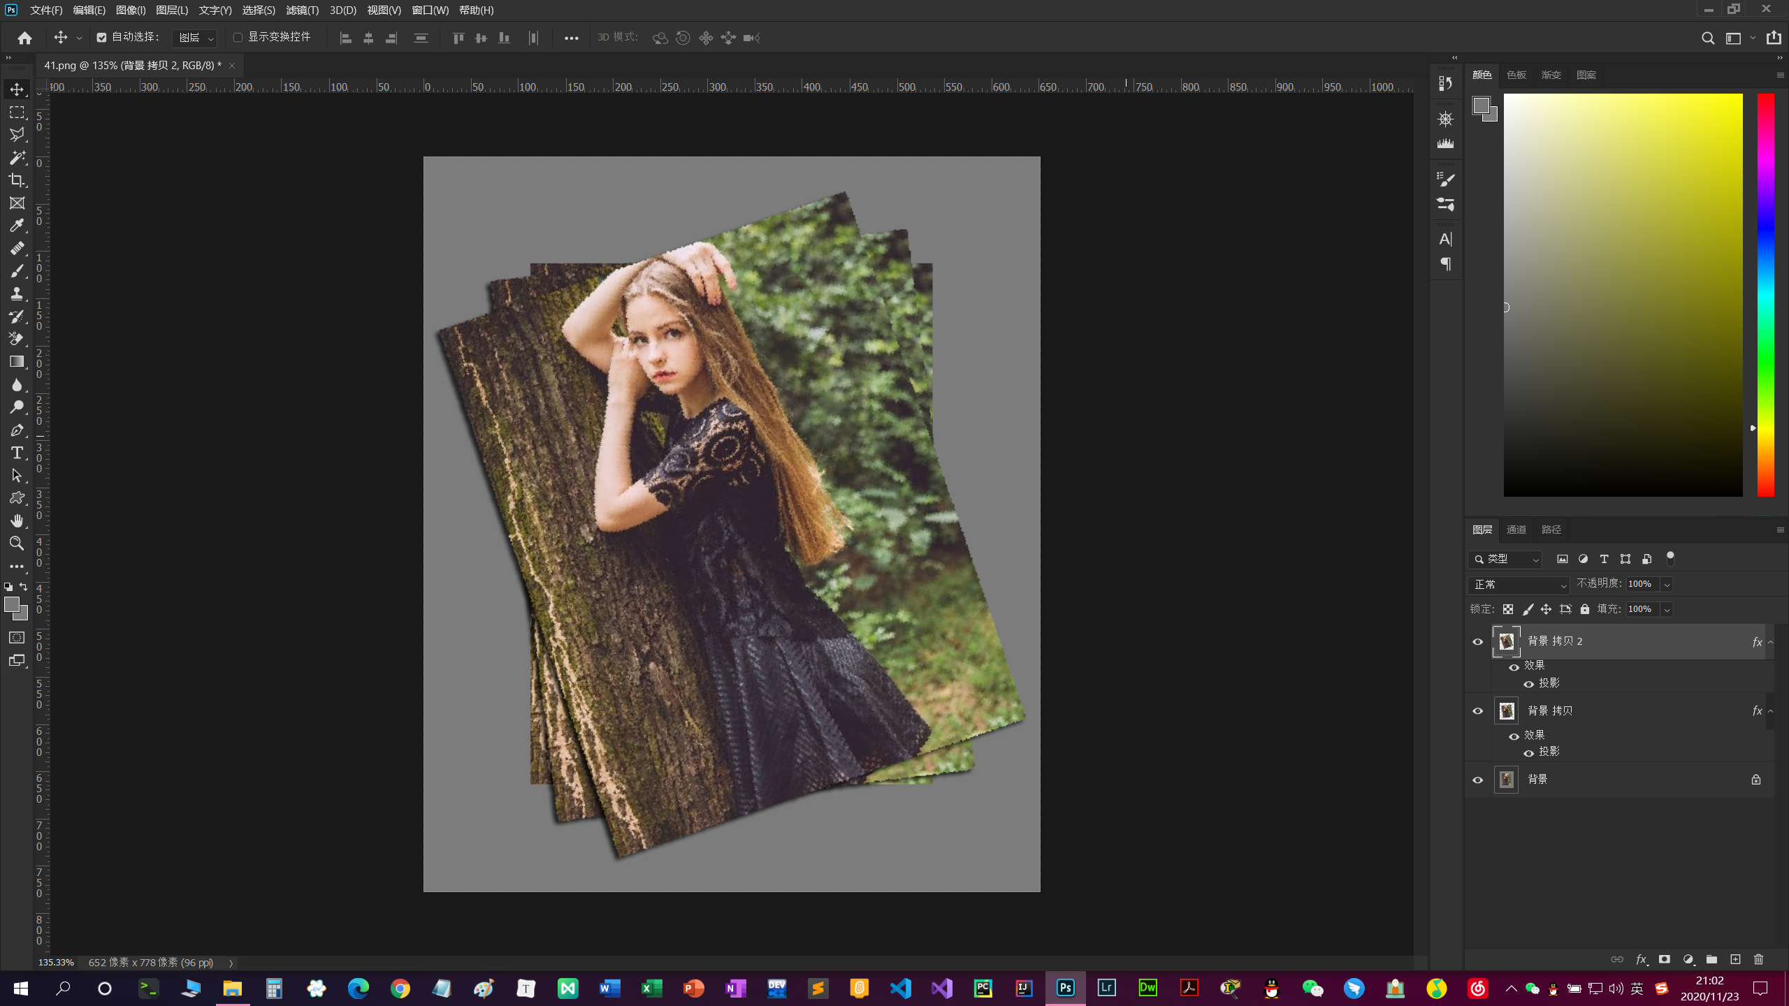
Task: Select the Hand tool
Action: pyautogui.click(x=17, y=521)
